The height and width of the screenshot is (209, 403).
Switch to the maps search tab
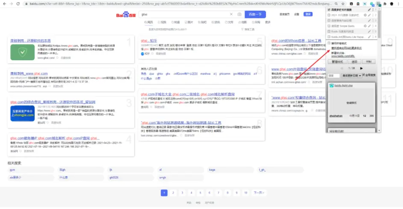[x=243, y=22]
